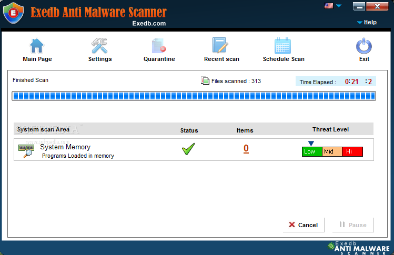Viewport: 394px width, 255px height.
Task: Close the scanner window with red X
Action: [377, 6]
